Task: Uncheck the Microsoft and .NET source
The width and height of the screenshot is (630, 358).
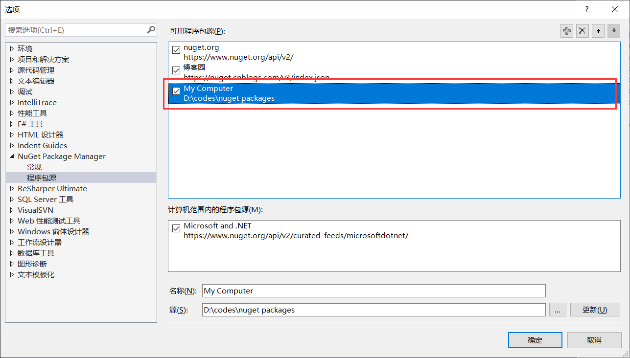Action: [176, 228]
